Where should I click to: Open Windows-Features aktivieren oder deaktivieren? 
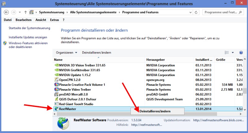28,45
